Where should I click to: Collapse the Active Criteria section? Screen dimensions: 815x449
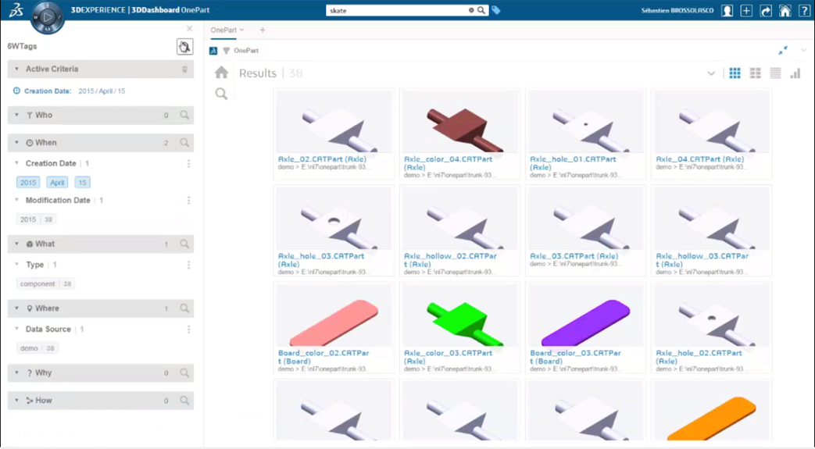pyautogui.click(x=16, y=69)
